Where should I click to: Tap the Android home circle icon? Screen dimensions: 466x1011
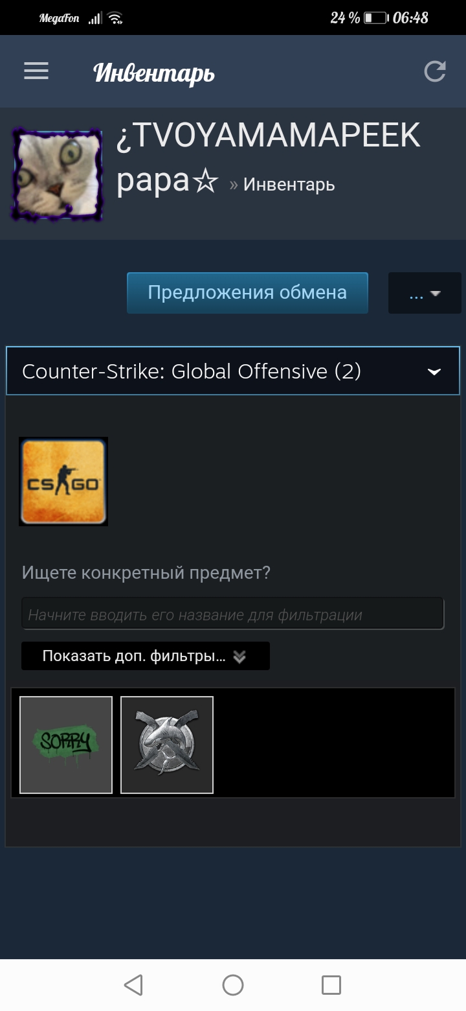pyautogui.click(x=233, y=985)
